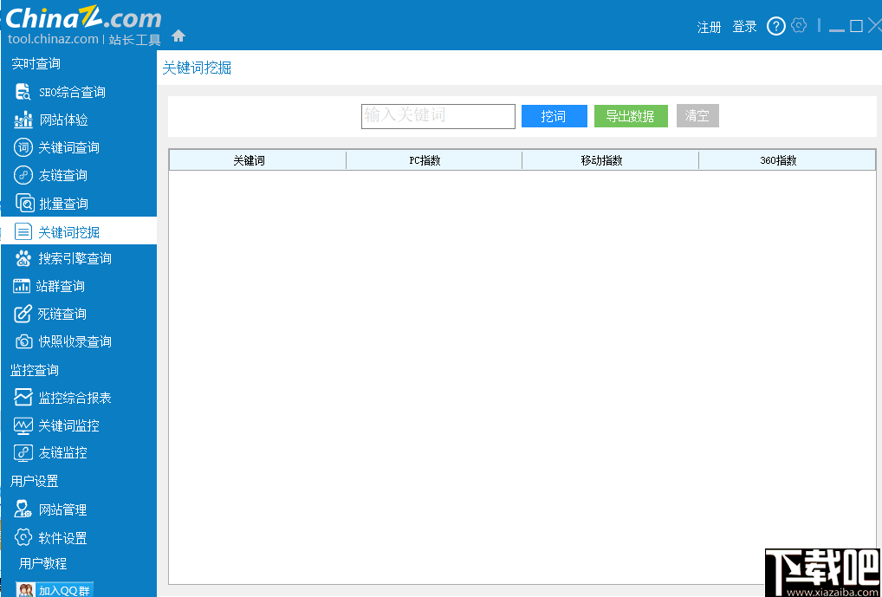Open 监控综合报表 in sidebar
This screenshot has height=597, width=882.
click(x=75, y=398)
